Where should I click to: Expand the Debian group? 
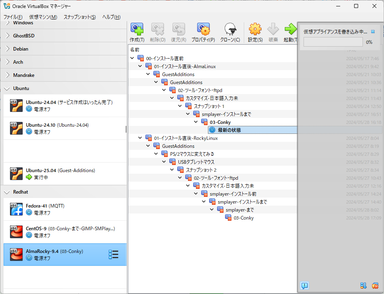tap(8, 49)
